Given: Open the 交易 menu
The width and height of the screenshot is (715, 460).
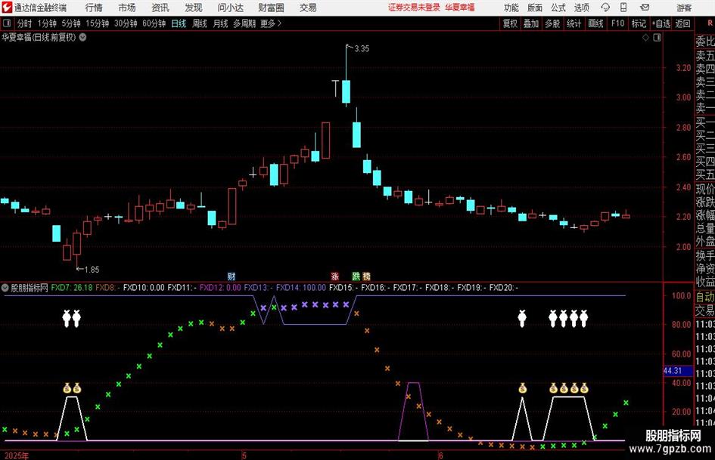Looking at the screenshot, I should (308, 8).
